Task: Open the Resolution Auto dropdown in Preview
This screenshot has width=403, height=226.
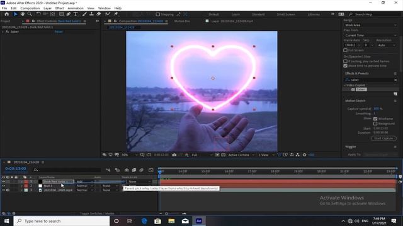Action: pos(386,45)
